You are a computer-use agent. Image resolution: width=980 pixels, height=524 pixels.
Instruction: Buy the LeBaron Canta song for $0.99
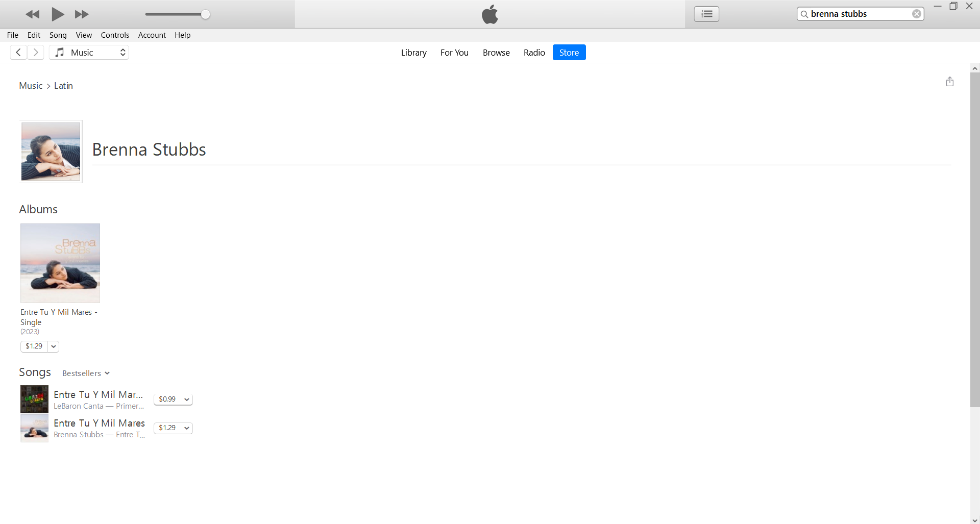[x=167, y=400]
